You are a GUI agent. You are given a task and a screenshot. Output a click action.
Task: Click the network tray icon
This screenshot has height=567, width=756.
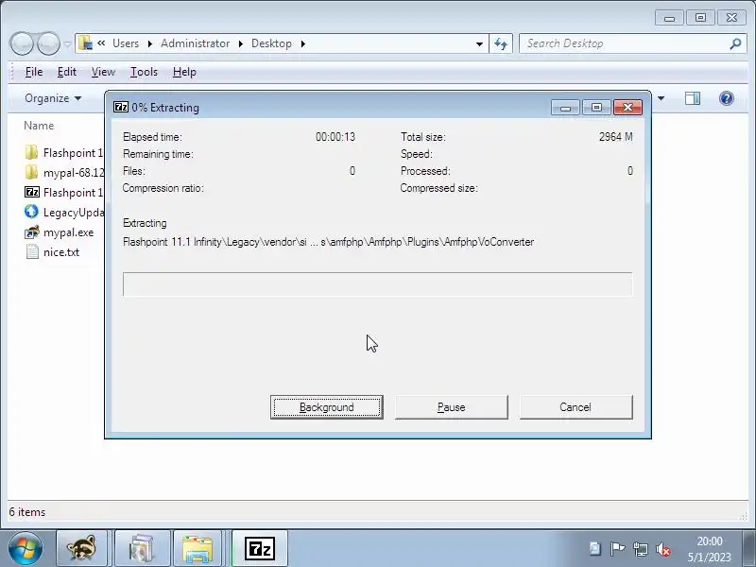641,549
